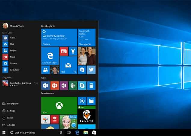Click the Life at a glance group title
This screenshot has height=136, width=191.
coord(48,26)
